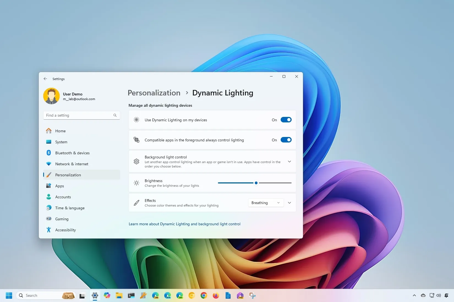Expand the Background light control section
Screen dimensions: 454x302
289,161
